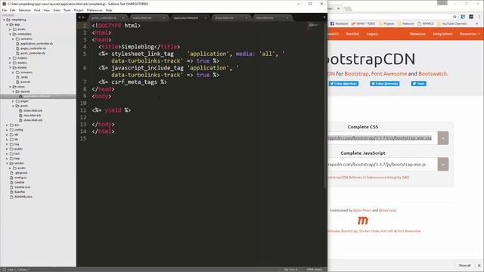Open dropdown beside Complete CSS URL

click(443, 138)
